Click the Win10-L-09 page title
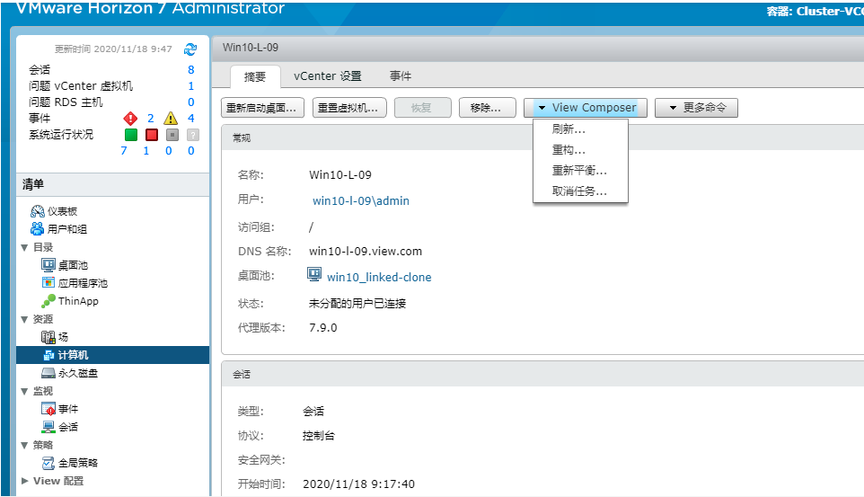Viewport: 864px width, 497px height. 251,48
